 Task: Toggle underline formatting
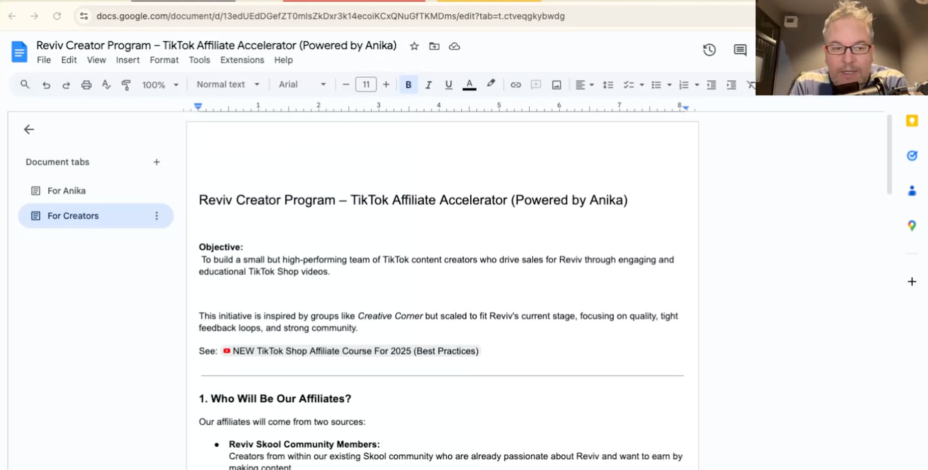448,85
